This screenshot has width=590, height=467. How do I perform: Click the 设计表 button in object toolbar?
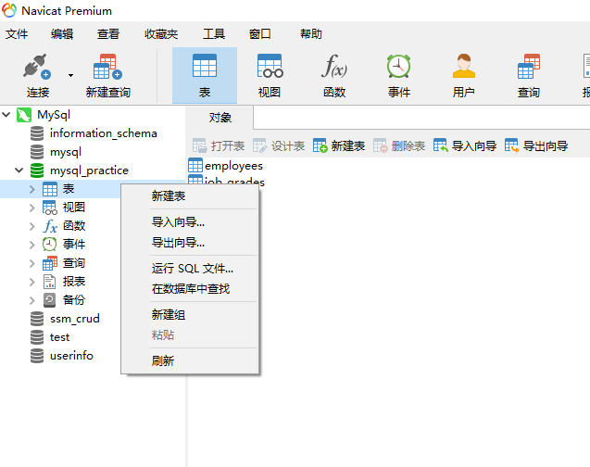click(x=279, y=145)
